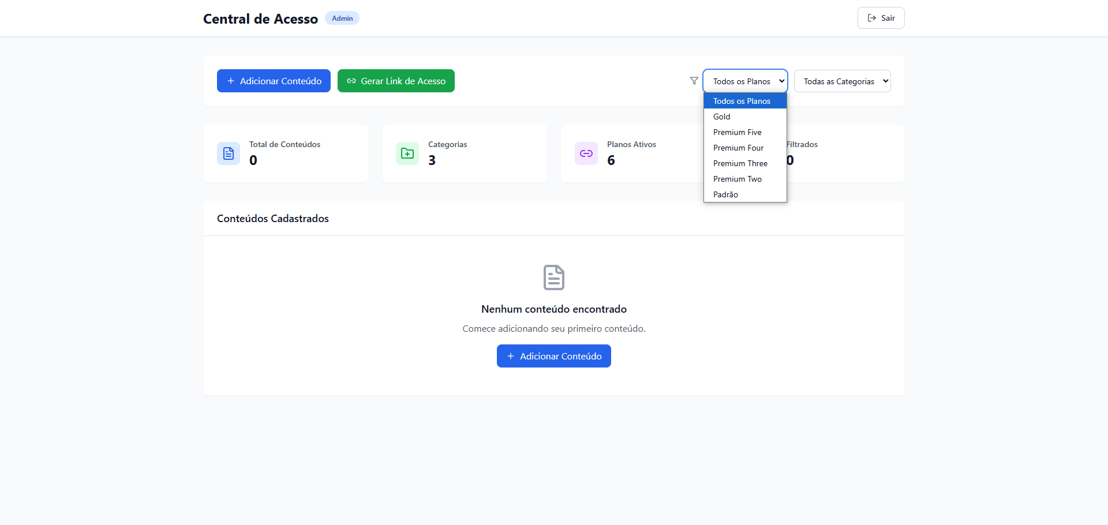The width and height of the screenshot is (1108, 525).
Task: Click the Central de Acesso title
Action: pyautogui.click(x=260, y=19)
